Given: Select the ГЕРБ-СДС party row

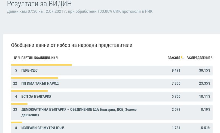Looking at the screenshot, I should tap(112, 71).
